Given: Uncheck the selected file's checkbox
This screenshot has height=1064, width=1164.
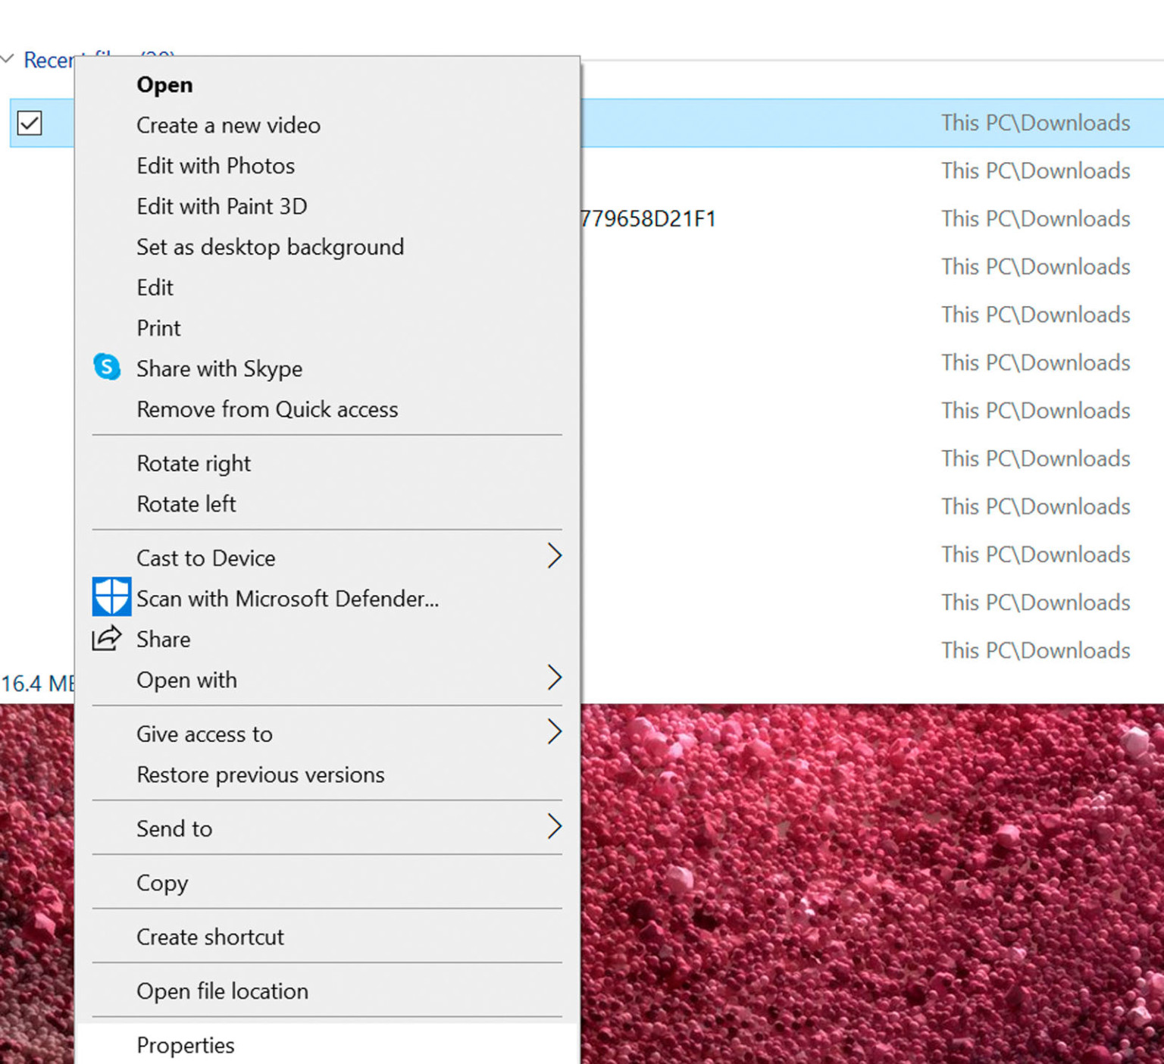Looking at the screenshot, I should 30,124.
